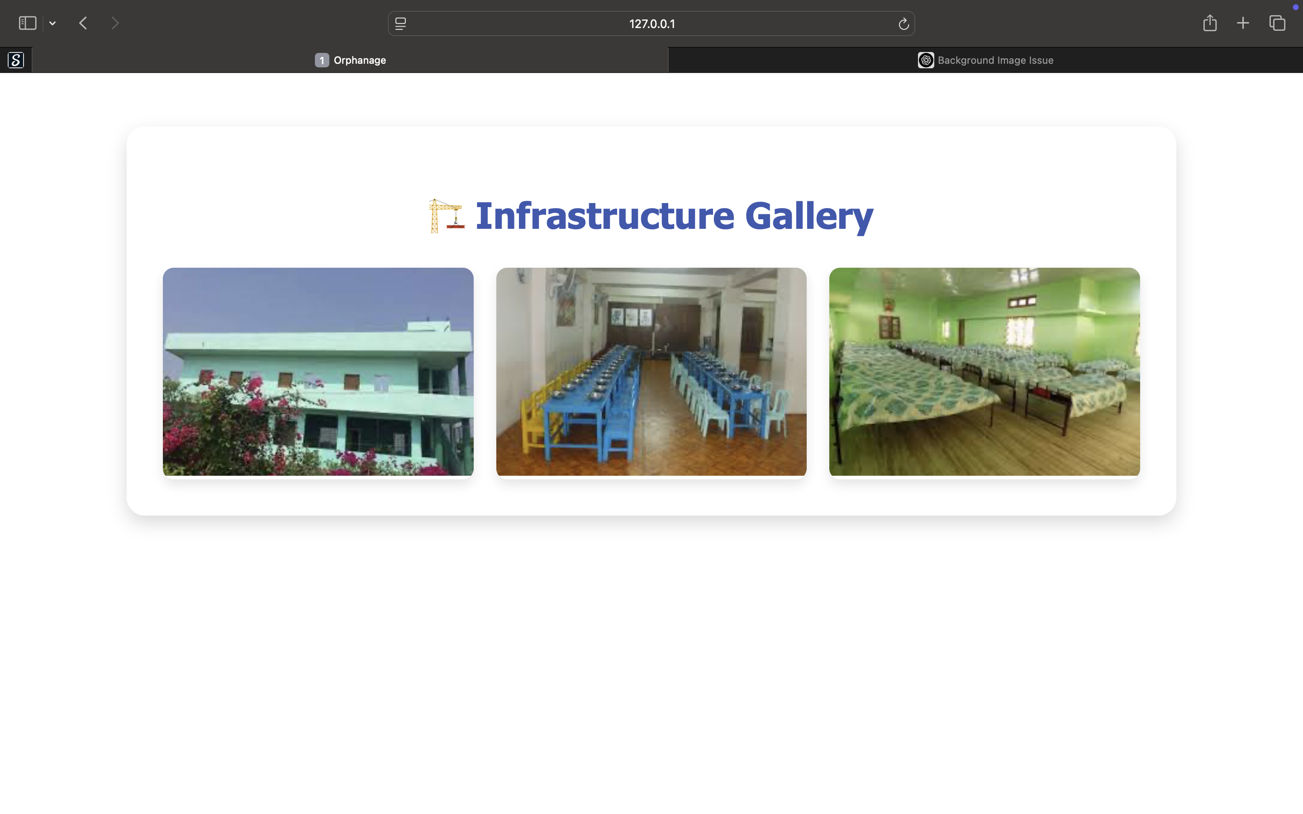Open the green building exterior photo
The height and width of the screenshot is (814, 1303).
pyautogui.click(x=318, y=371)
